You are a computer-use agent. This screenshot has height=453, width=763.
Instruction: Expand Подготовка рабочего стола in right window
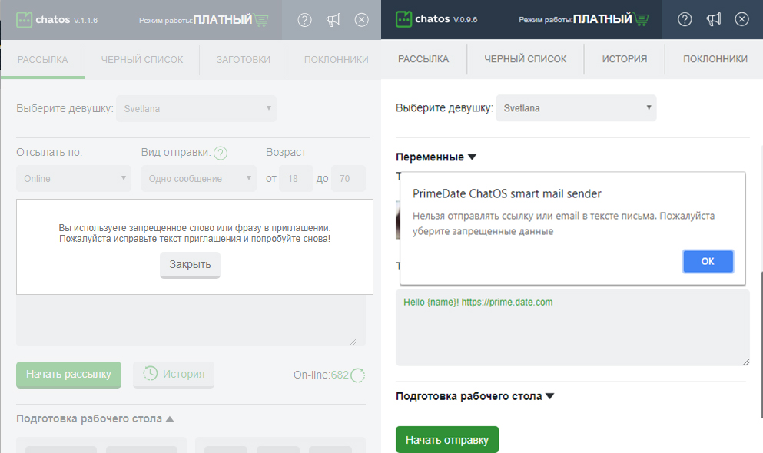(x=475, y=396)
